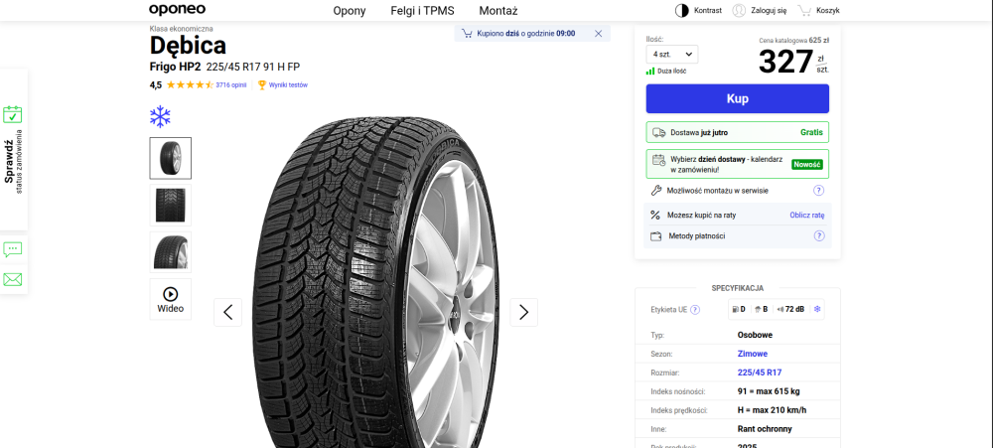
Task: Open the 225/45 R17 size link
Action: [760, 373]
